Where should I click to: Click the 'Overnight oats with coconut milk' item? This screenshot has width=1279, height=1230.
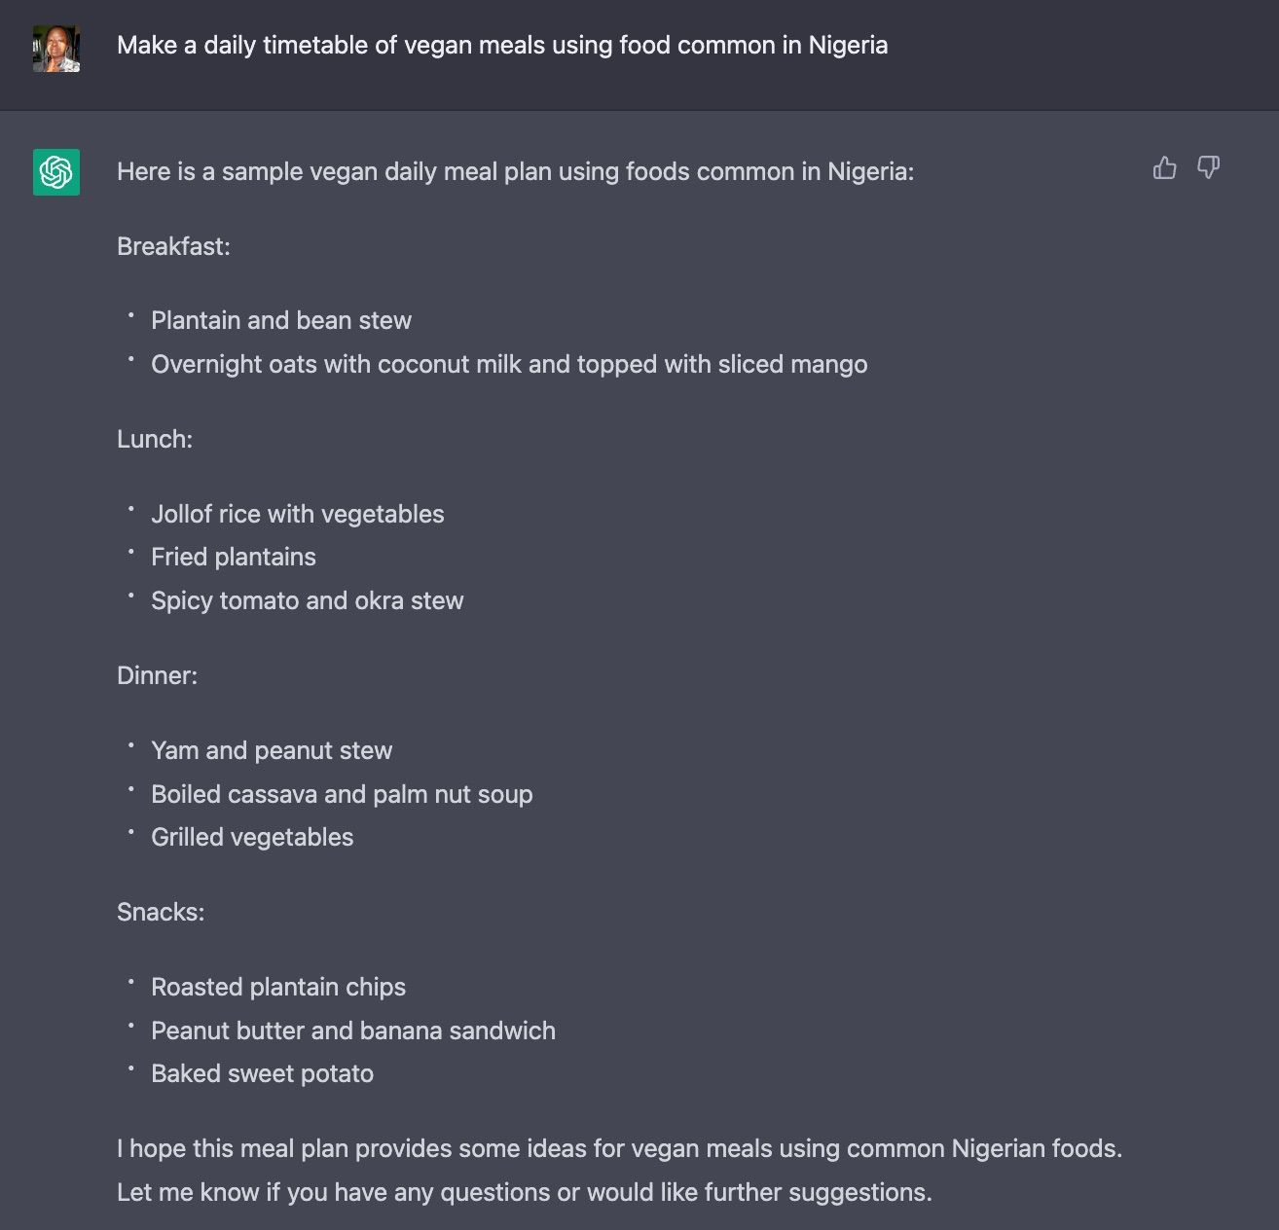509,364
